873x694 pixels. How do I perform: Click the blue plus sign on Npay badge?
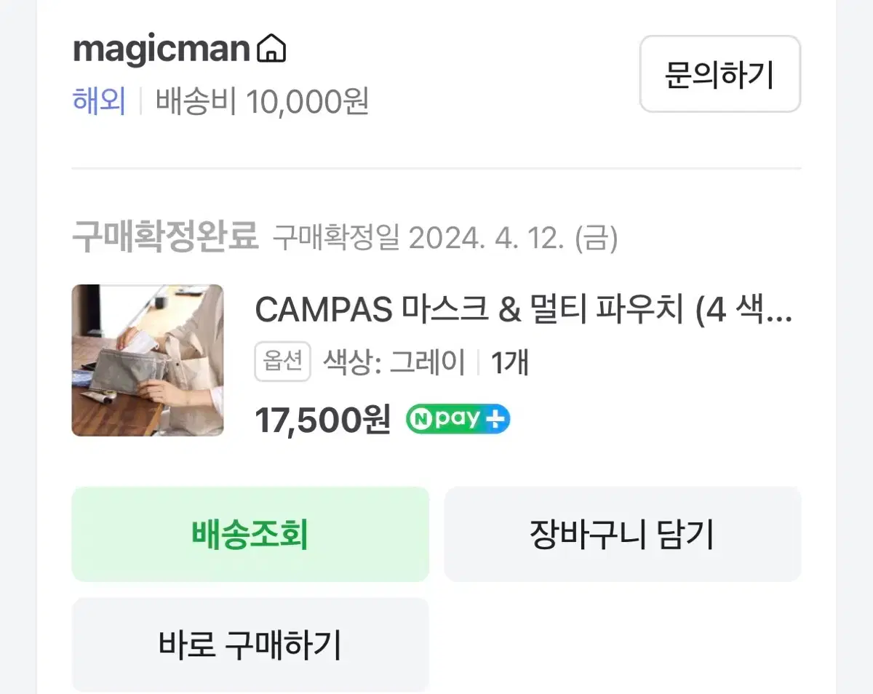click(x=496, y=419)
